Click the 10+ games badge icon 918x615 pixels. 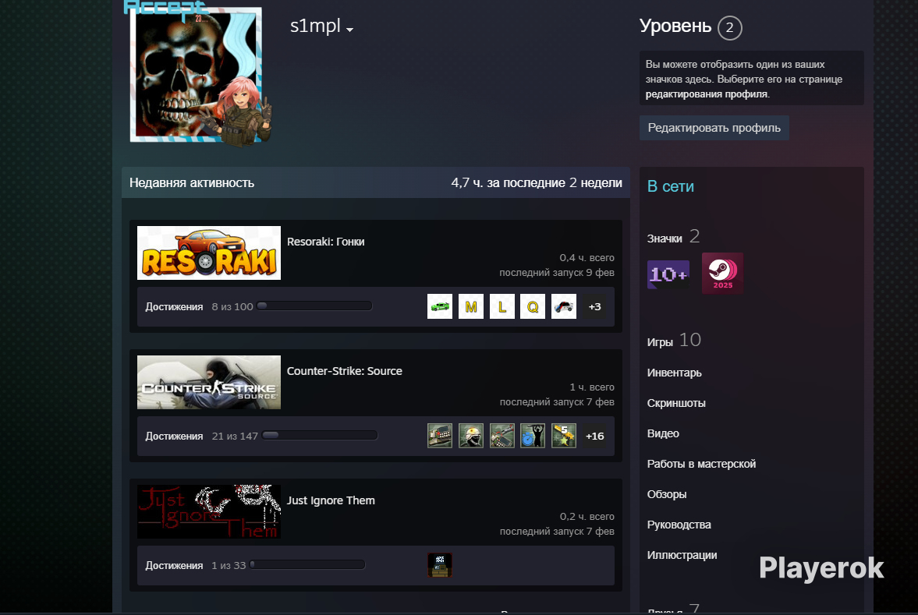668,274
